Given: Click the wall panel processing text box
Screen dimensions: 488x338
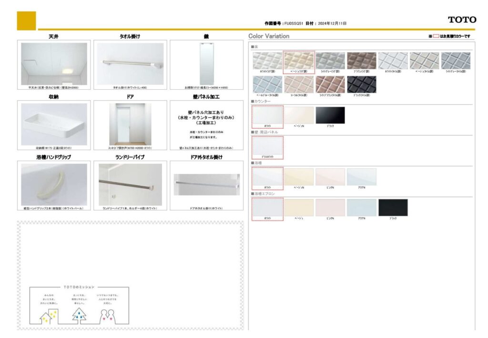Looking at the screenshot, I should pos(206,124).
